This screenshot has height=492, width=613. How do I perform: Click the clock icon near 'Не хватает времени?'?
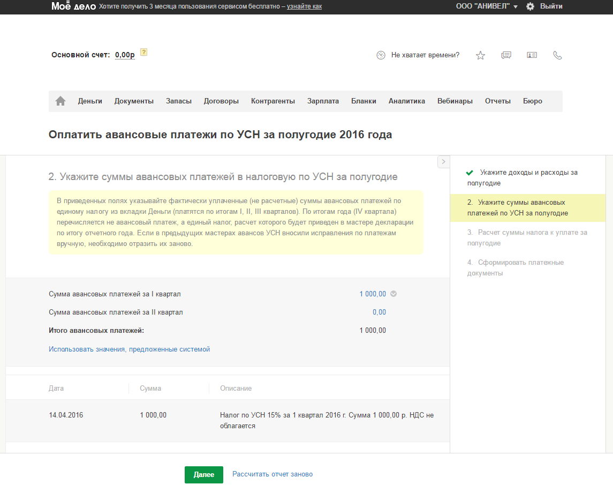point(381,55)
